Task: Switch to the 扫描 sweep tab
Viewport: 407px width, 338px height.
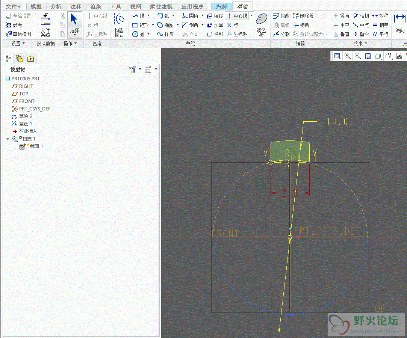Action: point(221,6)
